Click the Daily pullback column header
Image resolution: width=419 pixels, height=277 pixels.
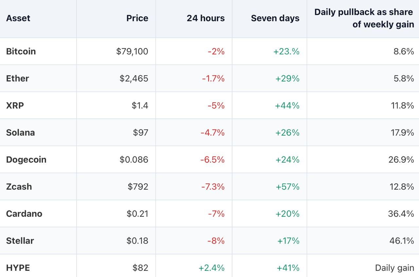pyautogui.click(x=364, y=18)
